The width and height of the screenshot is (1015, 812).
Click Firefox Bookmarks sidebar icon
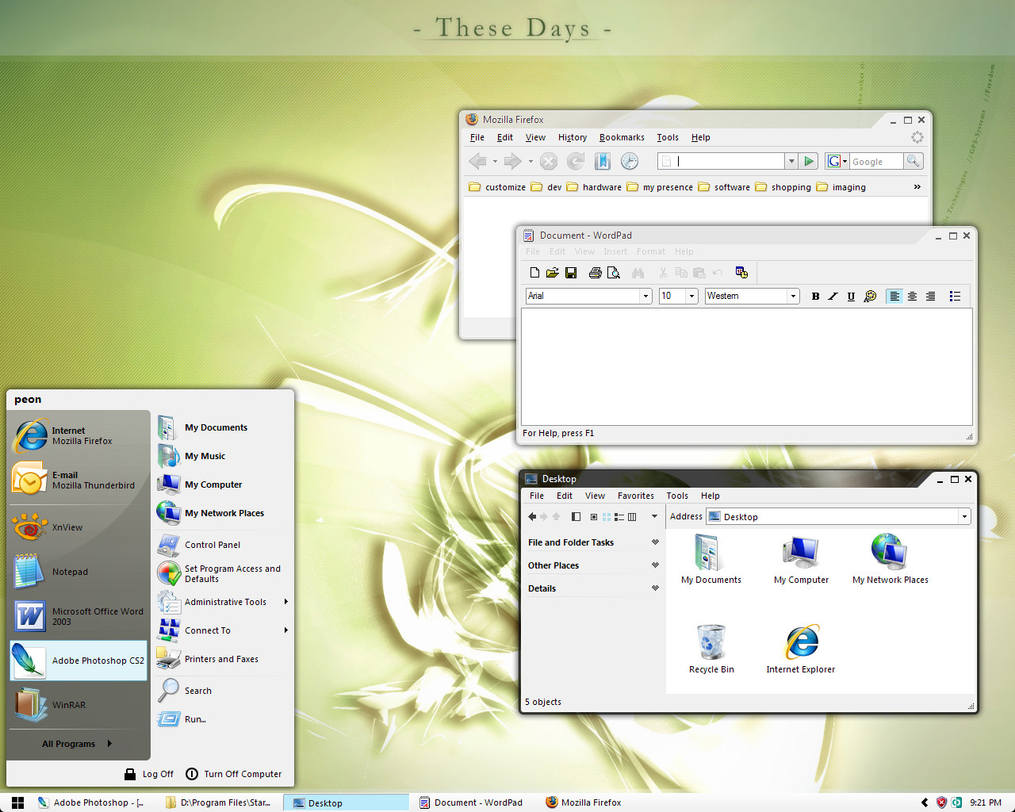coord(603,161)
